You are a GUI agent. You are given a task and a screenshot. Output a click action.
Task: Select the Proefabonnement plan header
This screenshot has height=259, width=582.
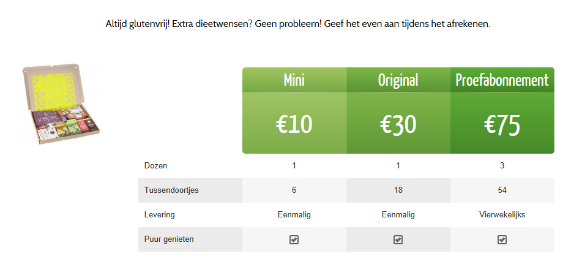pos(502,80)
